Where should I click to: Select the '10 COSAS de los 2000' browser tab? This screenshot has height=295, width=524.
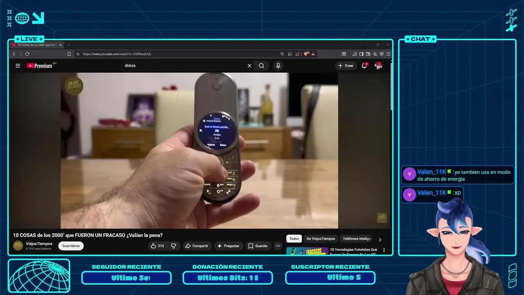[x=37, y=45]
